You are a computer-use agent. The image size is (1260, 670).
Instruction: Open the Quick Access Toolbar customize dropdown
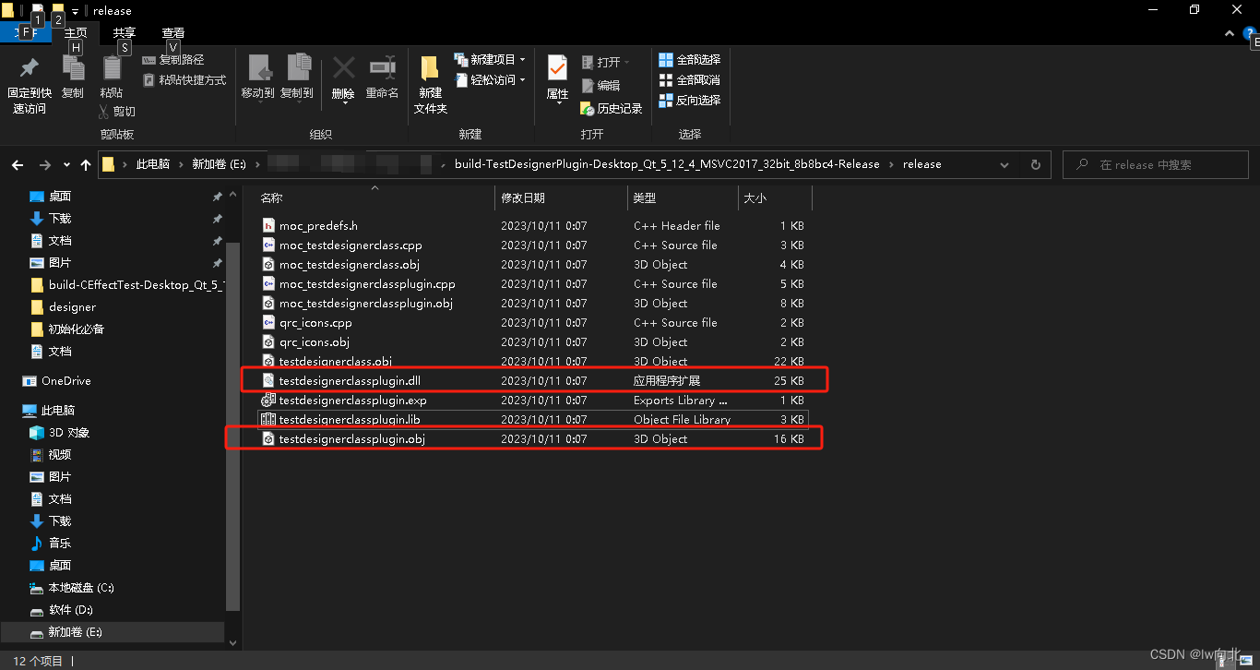[x=76, y=11]
